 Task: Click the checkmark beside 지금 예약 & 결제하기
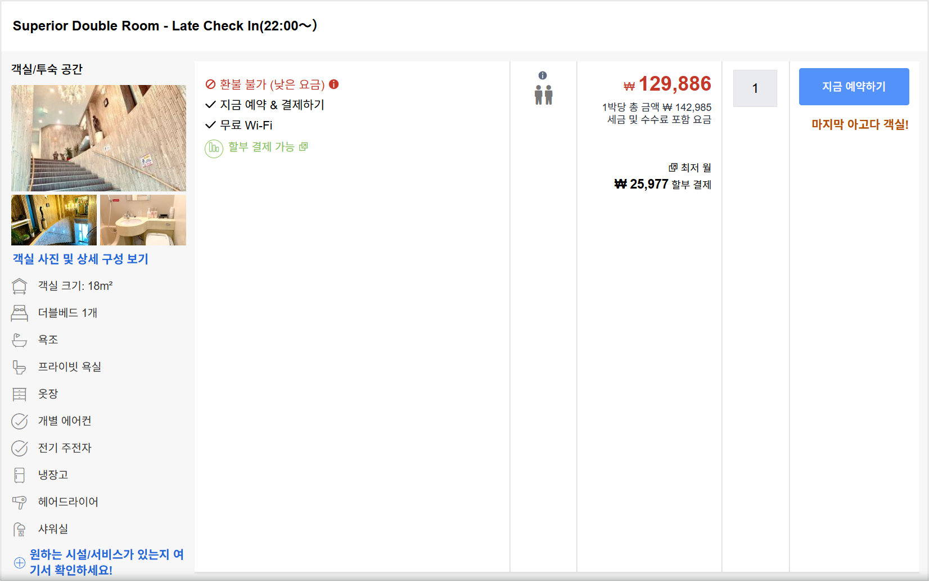point(210,104)
